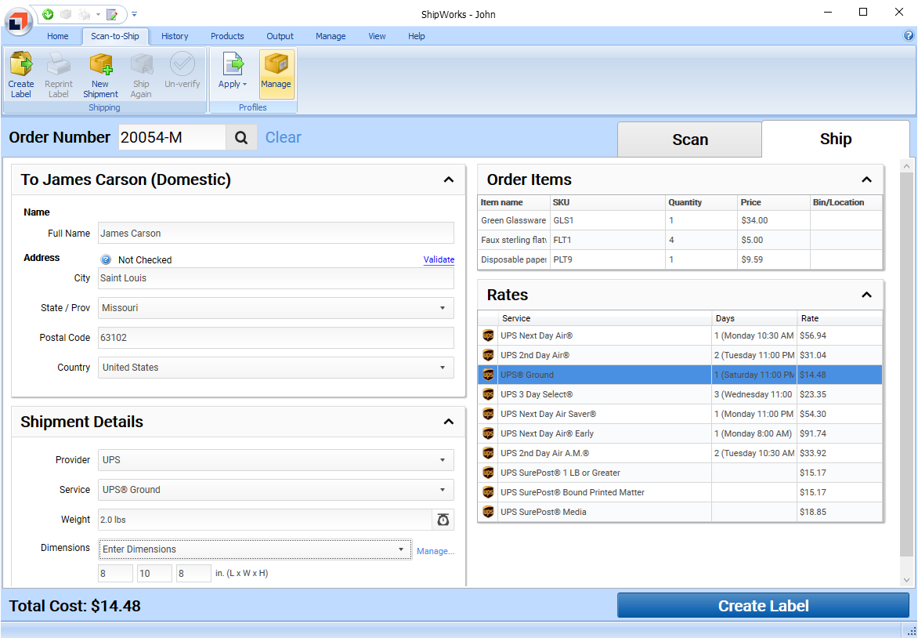This screenshot has height=638, width=918.
Task: Open the History ribbon tab
Action: click(175, 36)
